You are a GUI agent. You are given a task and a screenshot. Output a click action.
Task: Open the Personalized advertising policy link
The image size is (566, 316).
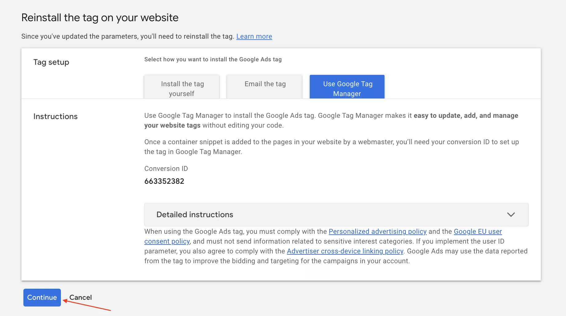point(377,231)
